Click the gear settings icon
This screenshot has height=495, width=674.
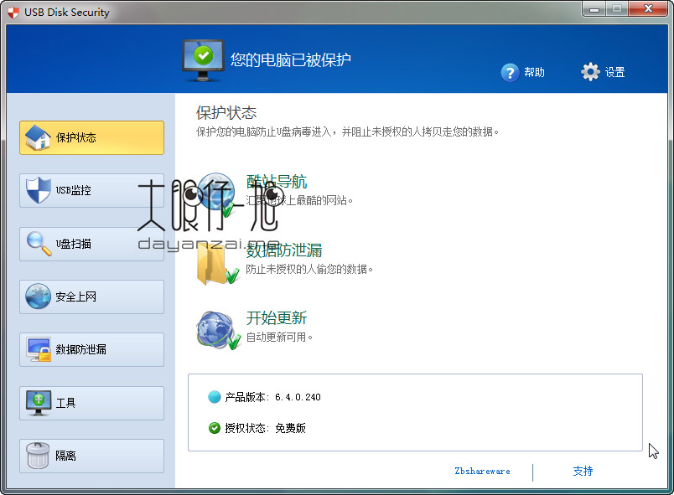coord(590,72)
